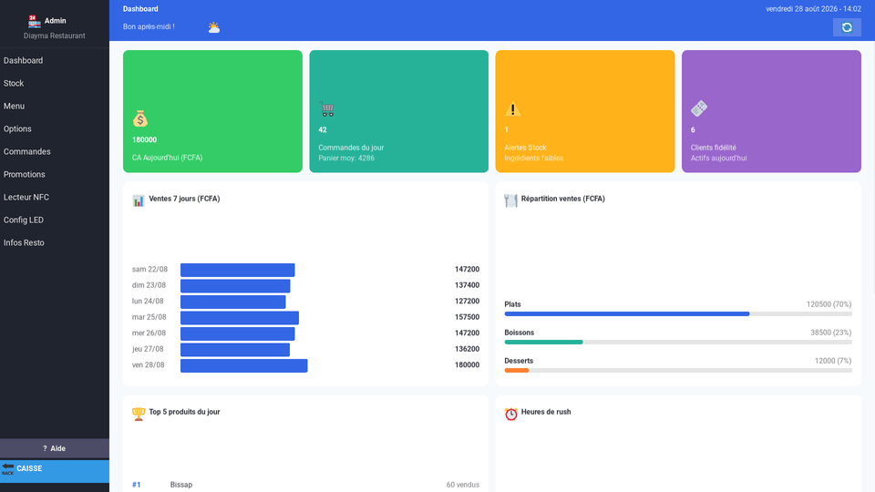Open the Menu section in sidebar
Viewport: 875px width, 492px height.
(55, 106)
